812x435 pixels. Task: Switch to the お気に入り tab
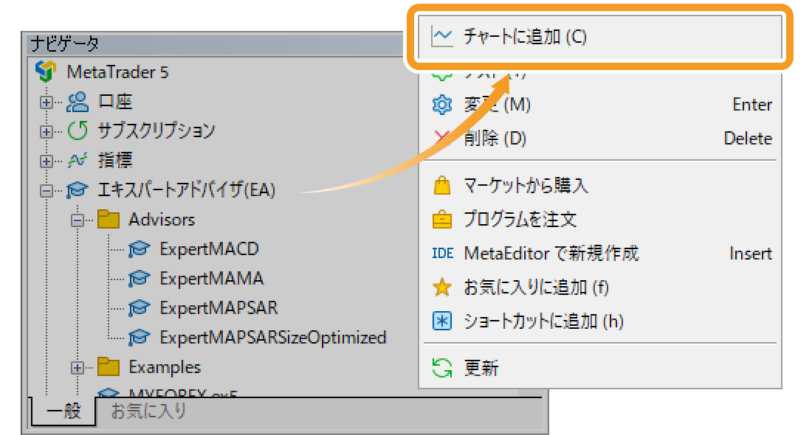(148, 411)
